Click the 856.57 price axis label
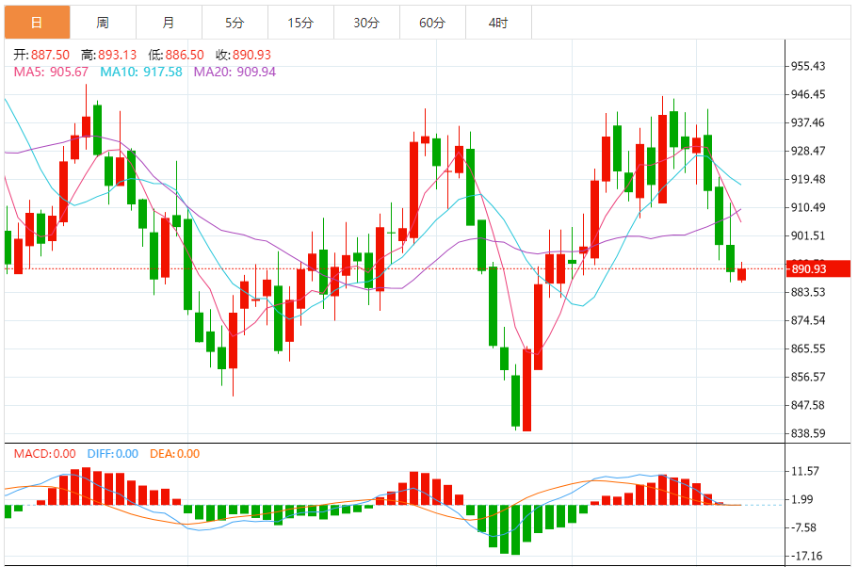This screenshot has width=858, height=567. click(808, 377)
